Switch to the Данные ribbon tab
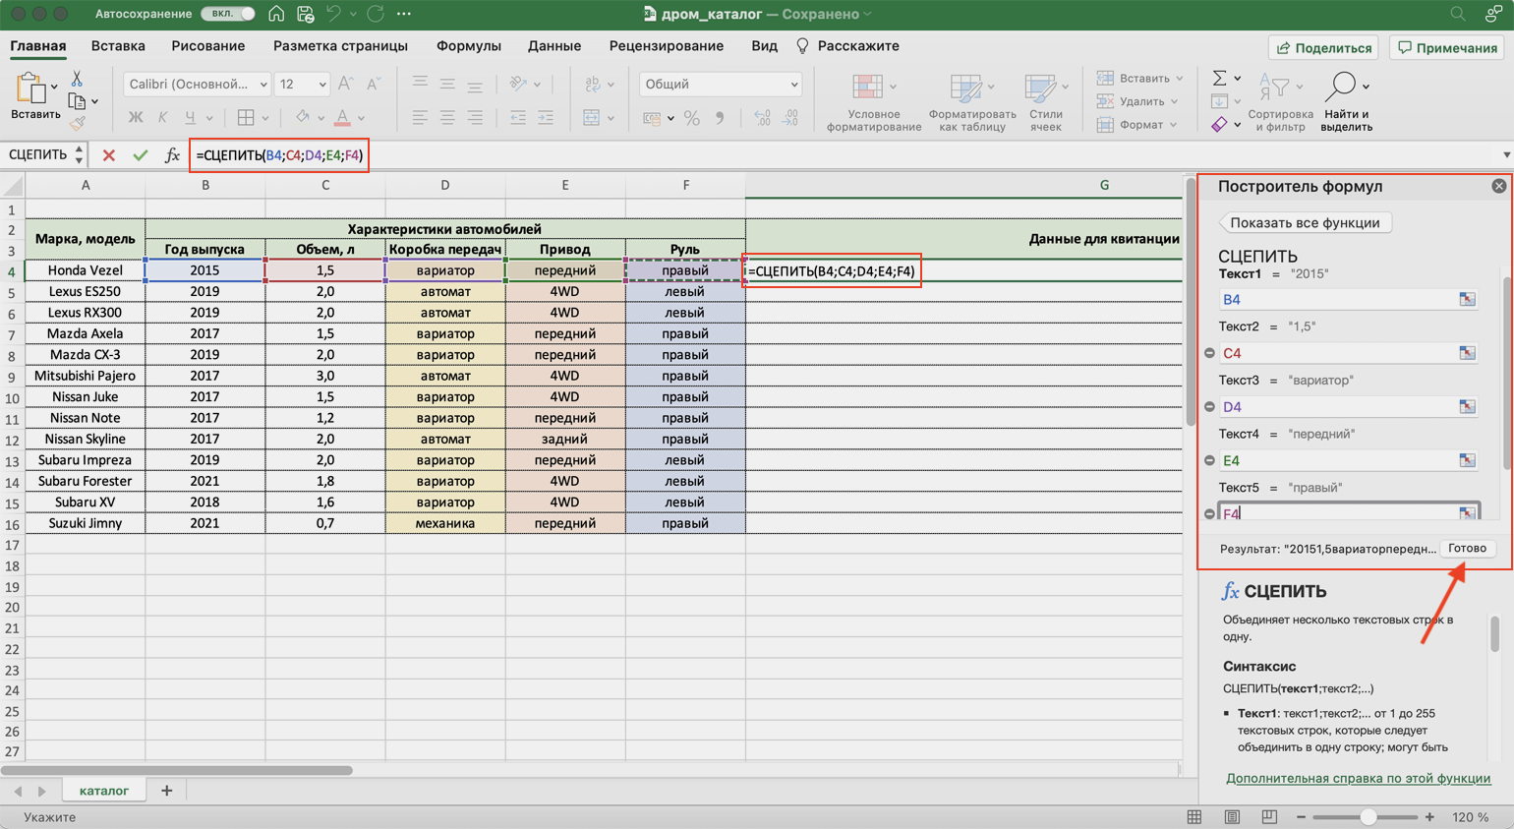Image resolution: width=1514 pixels, height=829 pixels. click(x=553, y=46)
